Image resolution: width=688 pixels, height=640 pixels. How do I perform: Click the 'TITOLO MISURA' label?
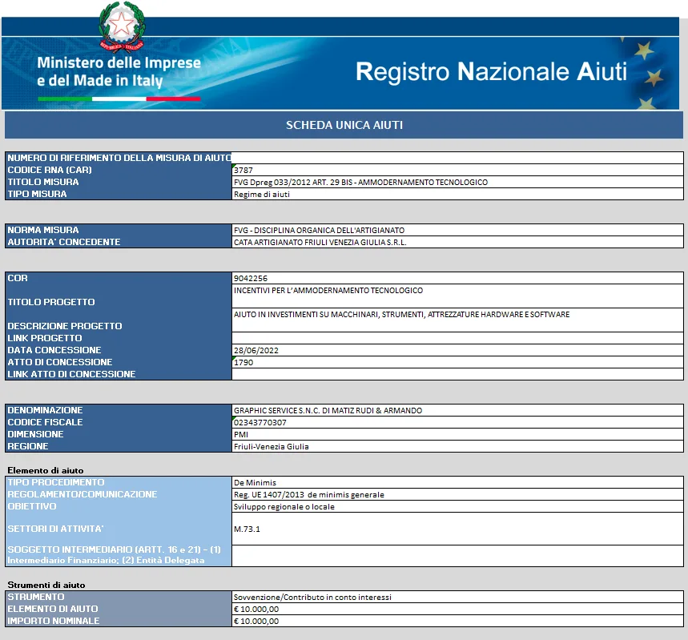pos(43,182)
